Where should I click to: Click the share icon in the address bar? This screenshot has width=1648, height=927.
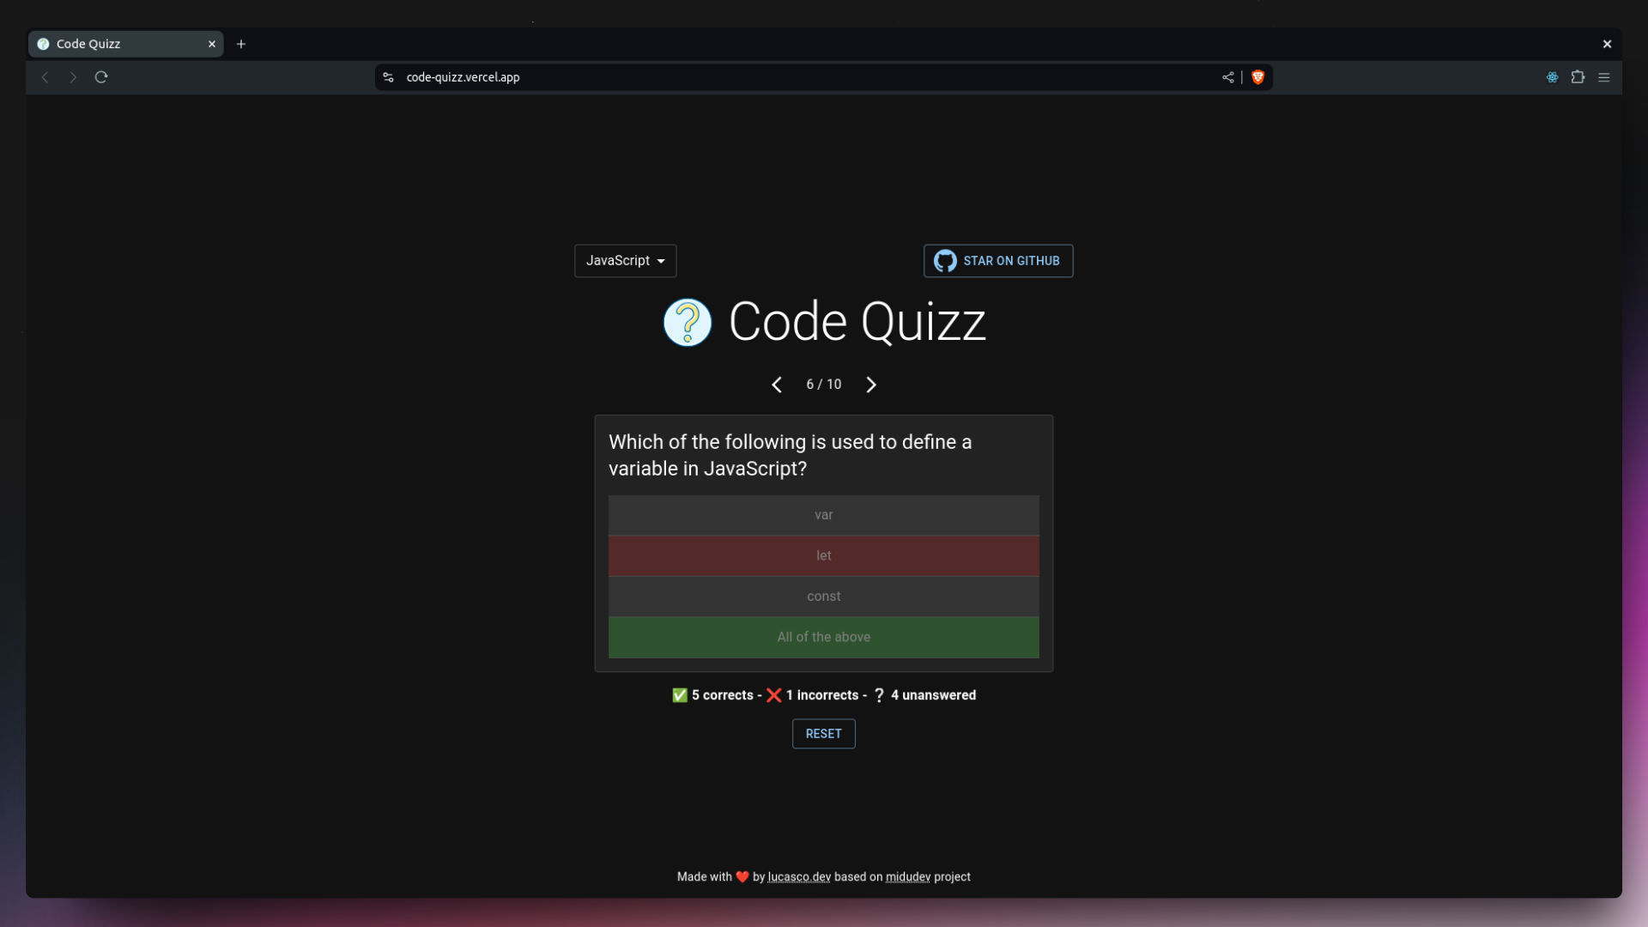pyautogui.click(x=1228, y=77)
